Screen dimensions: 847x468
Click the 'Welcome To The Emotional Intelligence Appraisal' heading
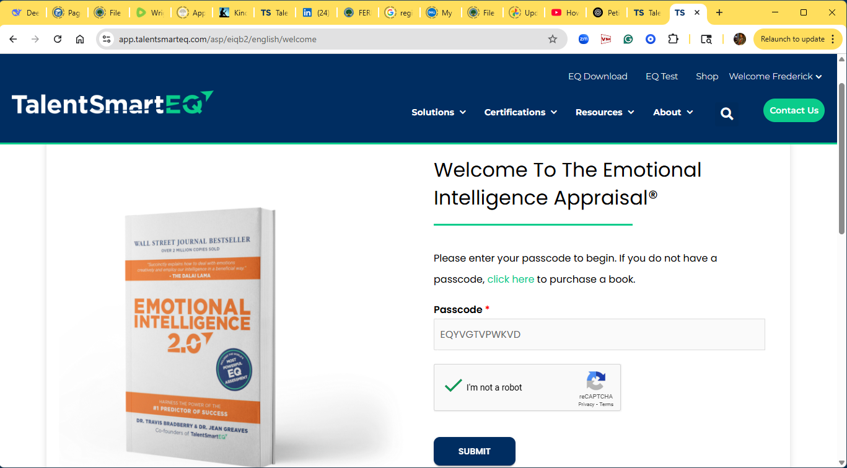pyautogui.click(x=568, y=183)
